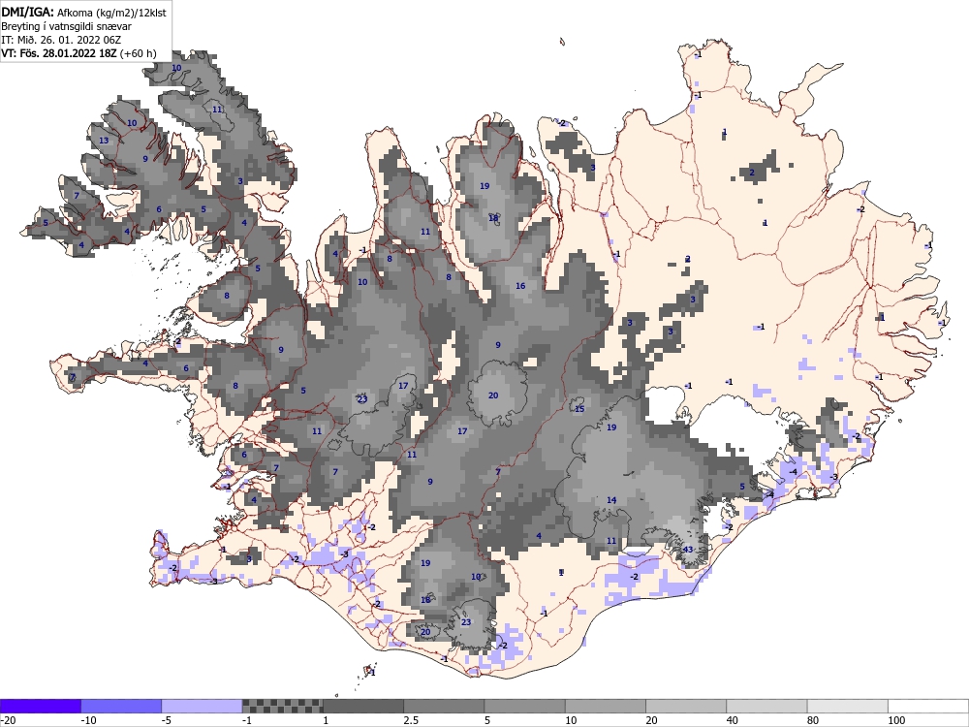969x727 pixels.
Task: Choose the 2.5 to 5 gray legend swatch
Action: [x=444, y=706]
